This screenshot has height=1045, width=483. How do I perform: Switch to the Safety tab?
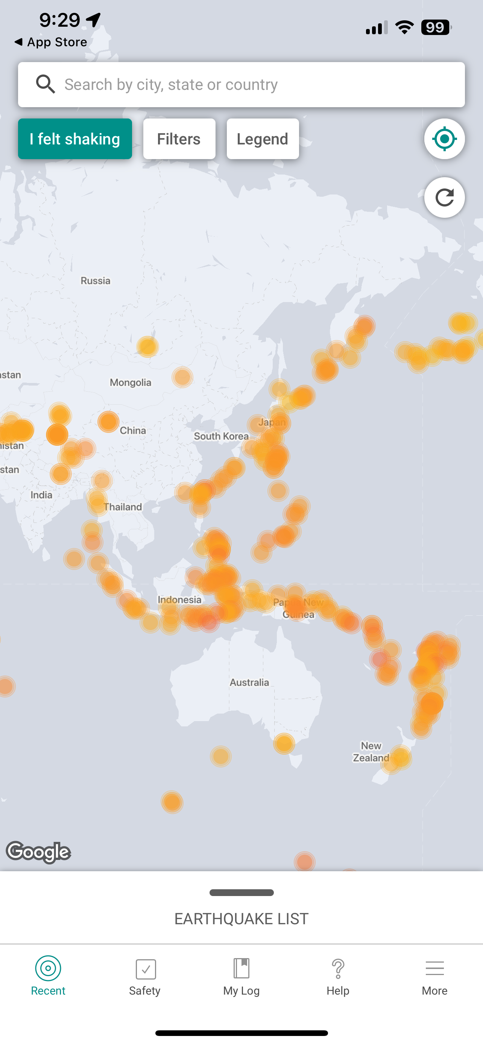(145, 976)
